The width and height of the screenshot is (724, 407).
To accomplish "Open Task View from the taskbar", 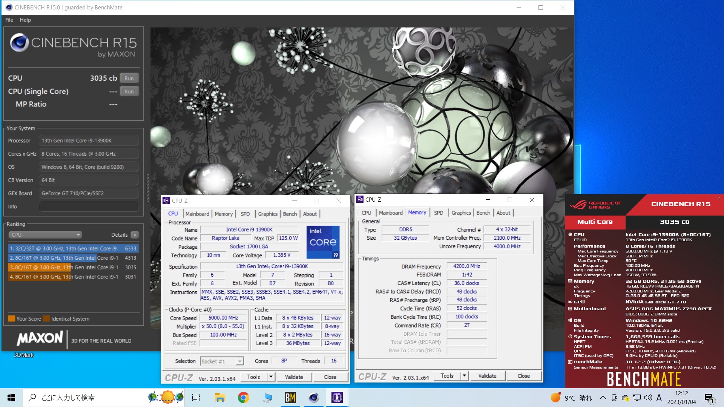I will [196, 398].
